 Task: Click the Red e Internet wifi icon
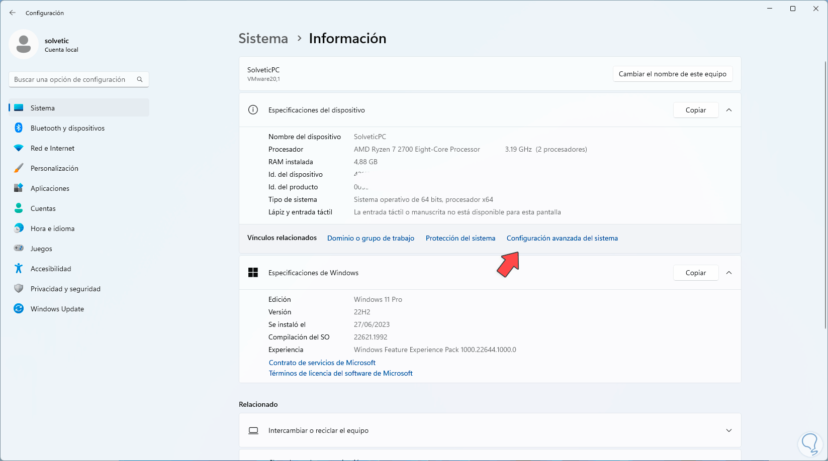pyautogui.click(x=19, y=148)
